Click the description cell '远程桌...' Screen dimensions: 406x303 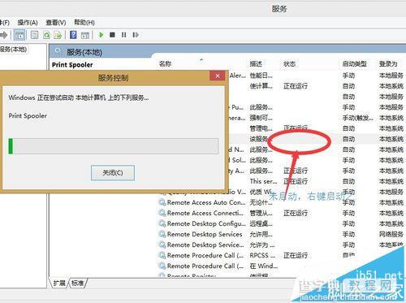(x=261, y=223)
